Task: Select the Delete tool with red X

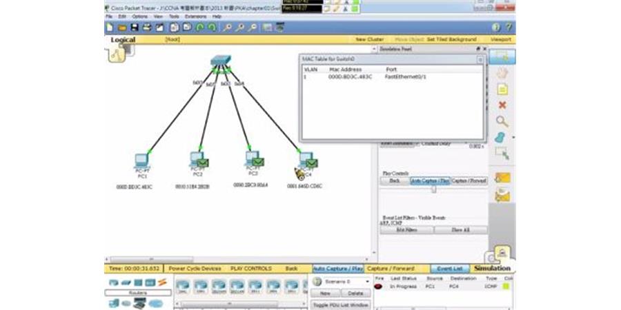Action: point(502,105)
